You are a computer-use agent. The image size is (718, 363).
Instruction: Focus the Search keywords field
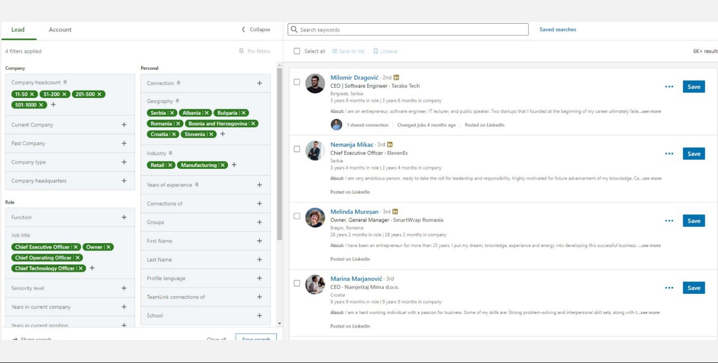tap(409, 30)
